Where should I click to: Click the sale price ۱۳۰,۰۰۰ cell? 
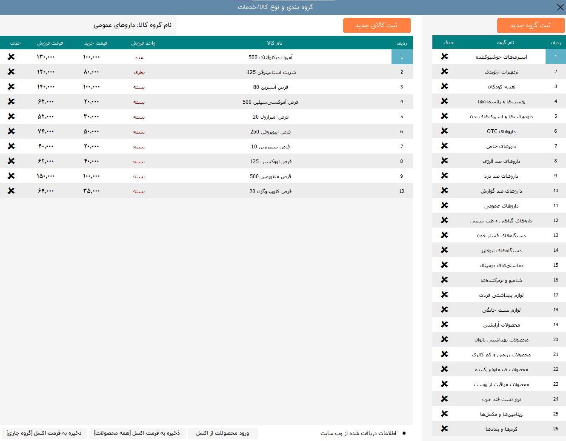46,57
